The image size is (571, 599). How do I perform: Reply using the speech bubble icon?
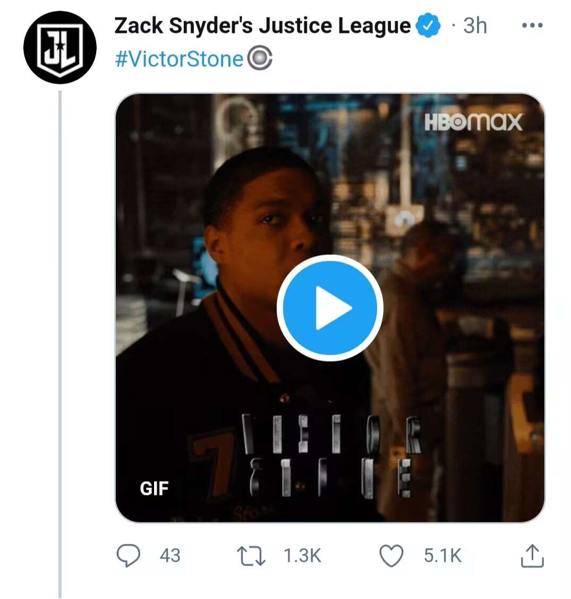pyautogui.click(x=128, y=556)
